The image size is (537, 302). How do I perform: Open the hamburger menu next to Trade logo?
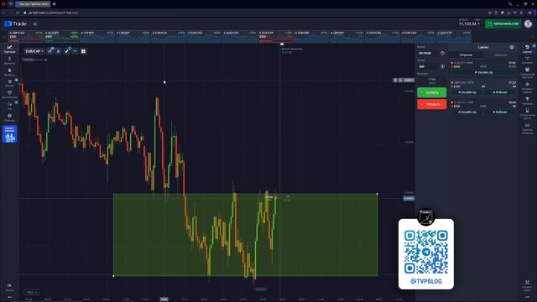35,24
